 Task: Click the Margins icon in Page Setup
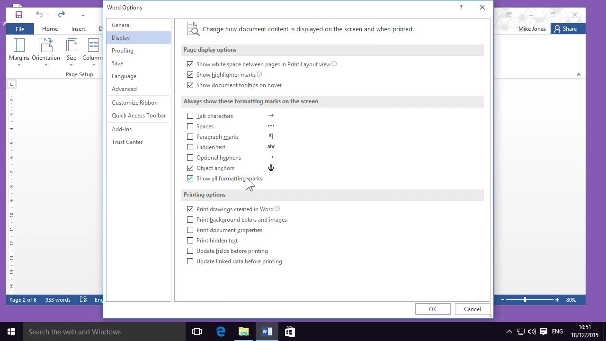pos(19,45)
